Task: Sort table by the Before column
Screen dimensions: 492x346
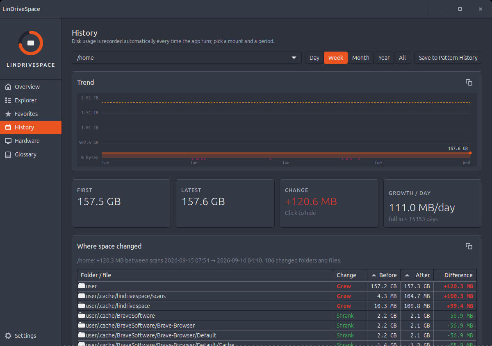Action: pos(384,275)
